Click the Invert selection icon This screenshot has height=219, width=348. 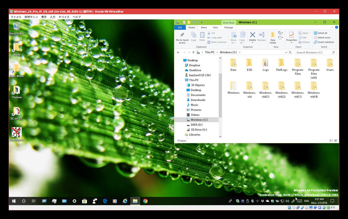coord(316,42)
